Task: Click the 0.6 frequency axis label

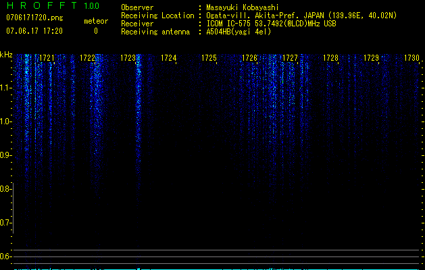Action: coord(5,256)
